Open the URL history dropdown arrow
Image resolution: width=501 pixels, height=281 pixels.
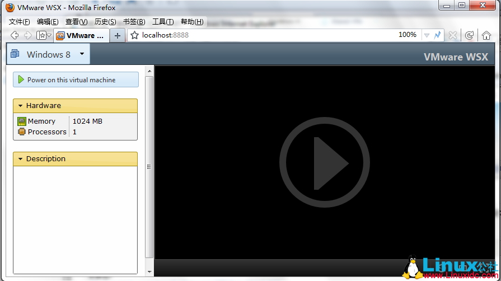[427, 35]
